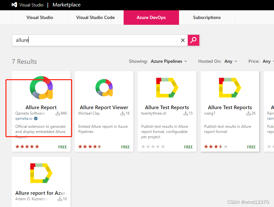
Task: Click the Michael Clay publisher name
Action: click(89, 113)
